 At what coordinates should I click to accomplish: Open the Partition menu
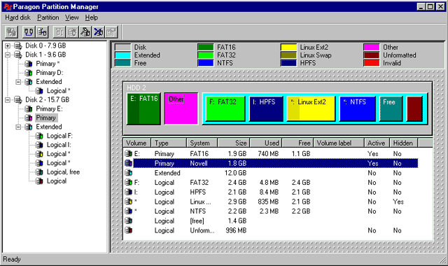click(48, 17)
